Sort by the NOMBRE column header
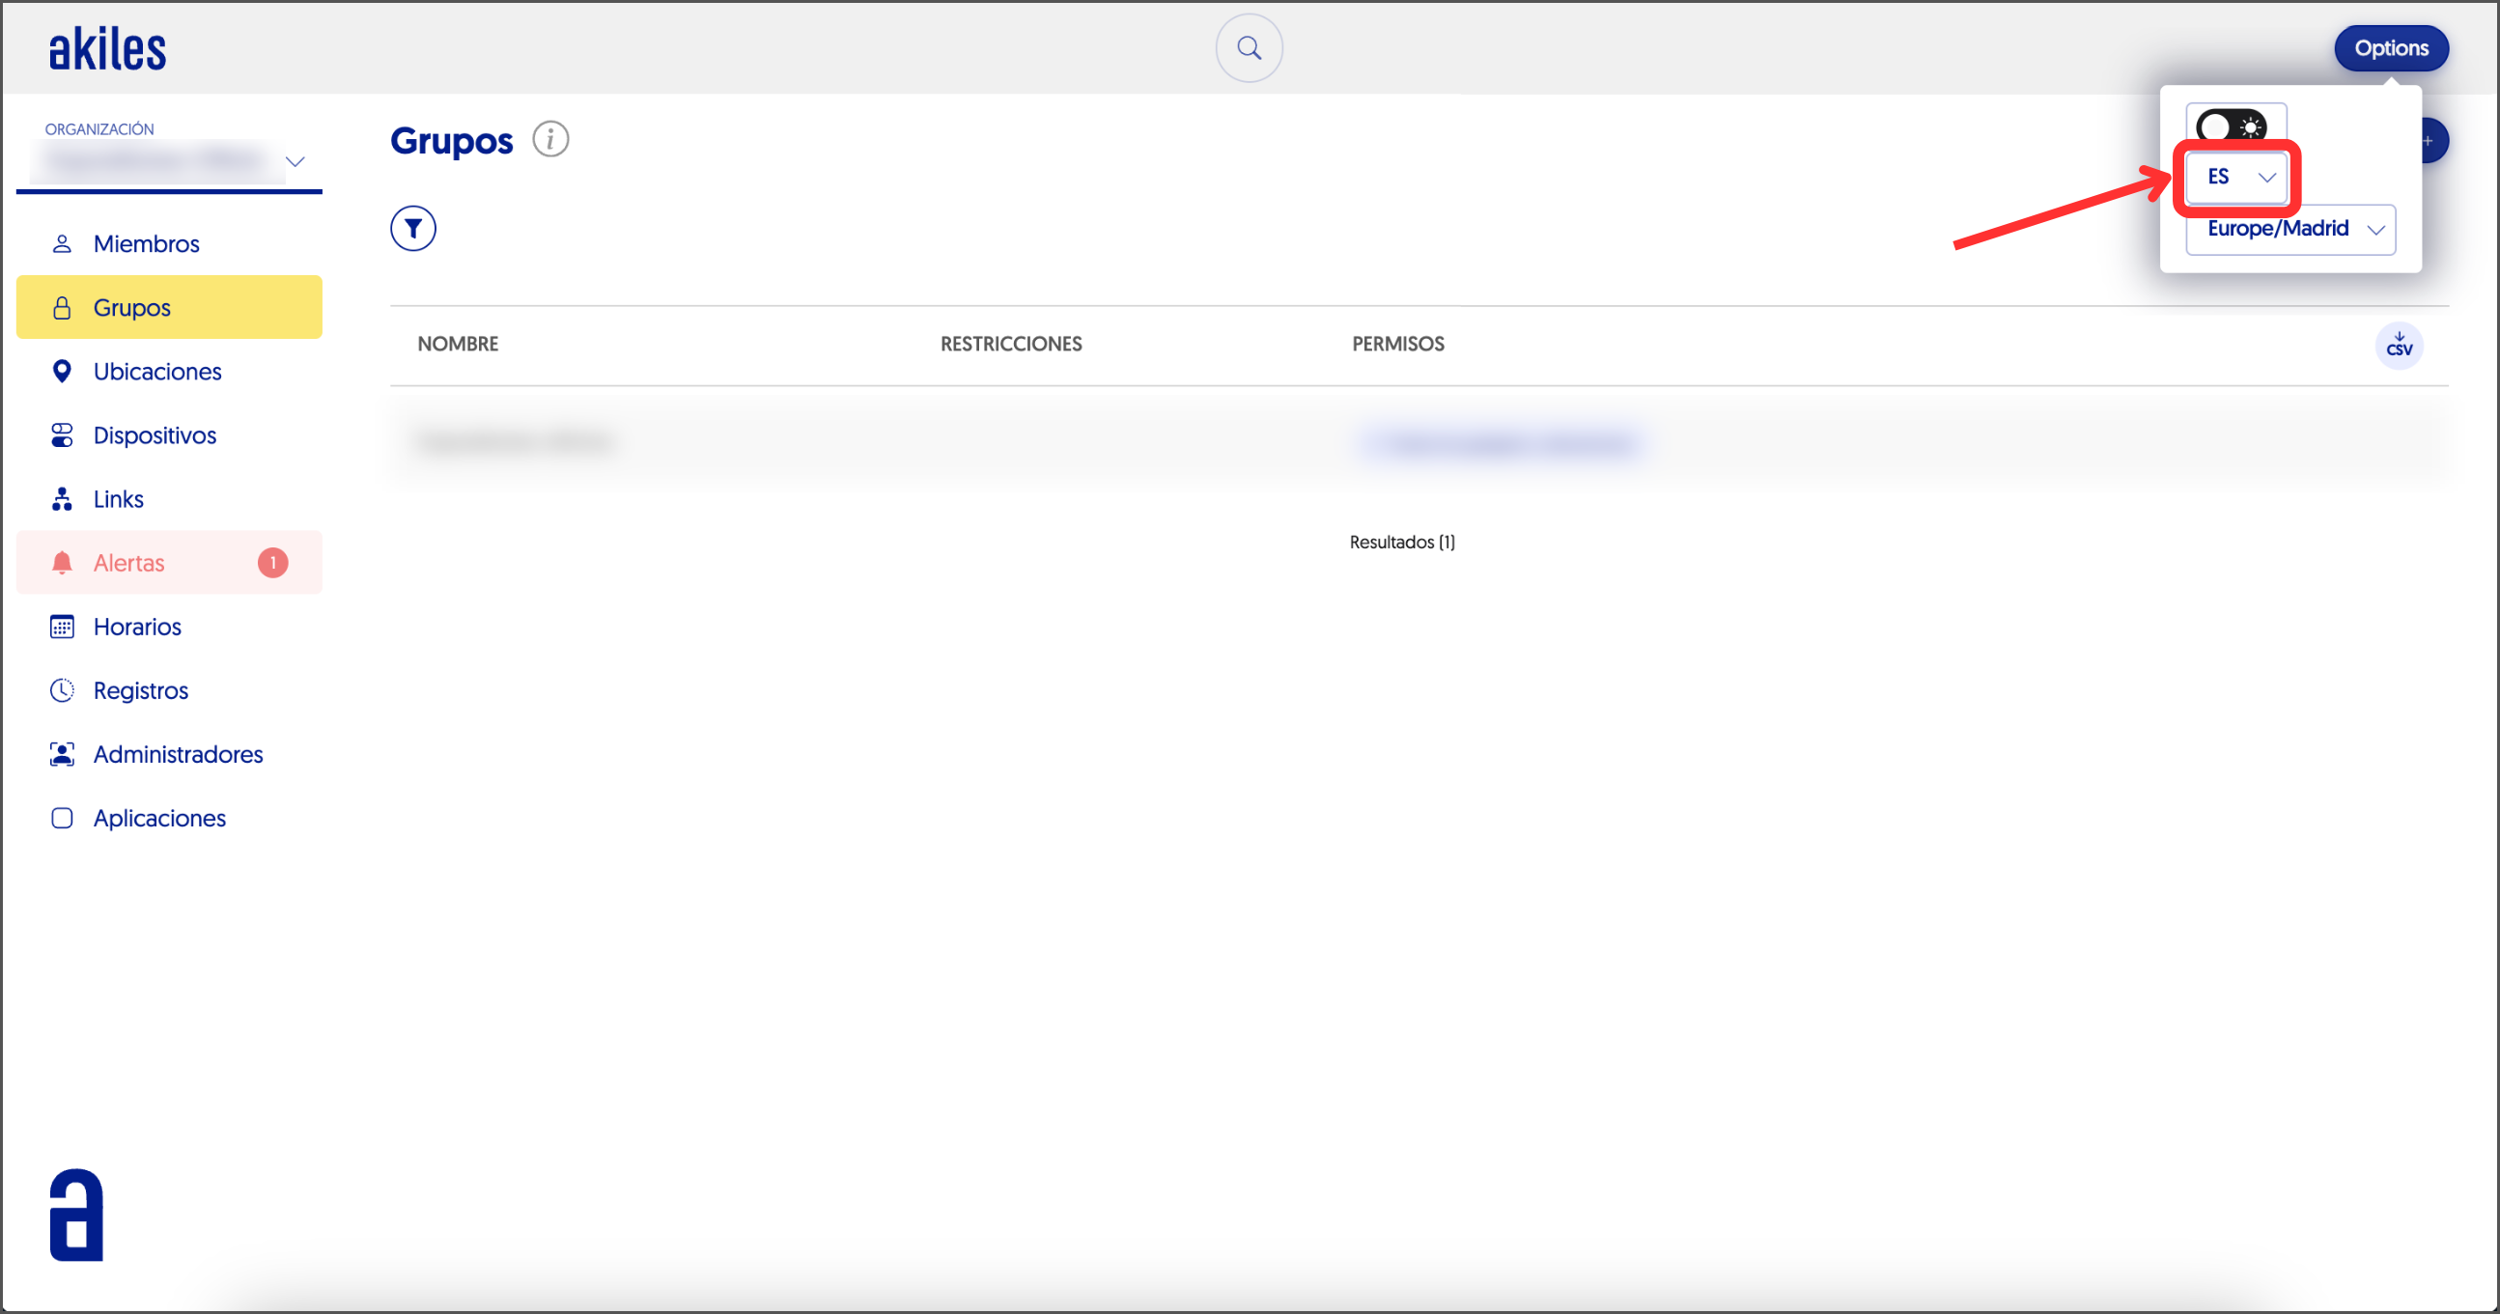Viewport: 2500px width, 1314px height. point(458,345)
